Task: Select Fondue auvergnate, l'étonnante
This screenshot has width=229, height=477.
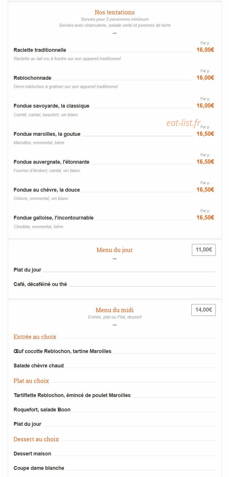Action: pos(51,162)
